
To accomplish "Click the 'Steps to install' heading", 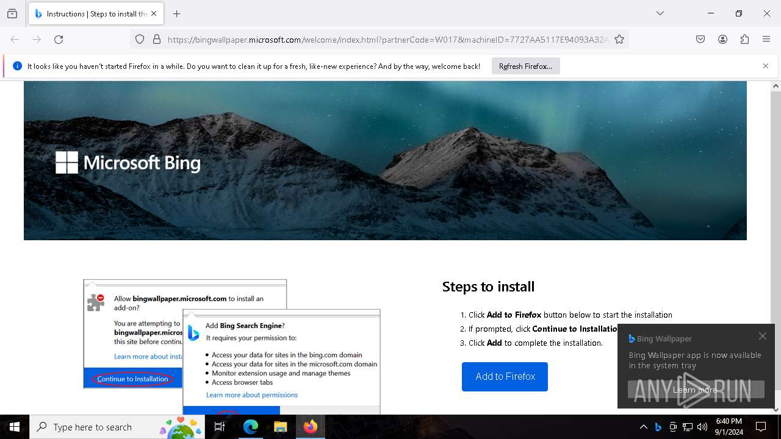I will coord(488,287).
